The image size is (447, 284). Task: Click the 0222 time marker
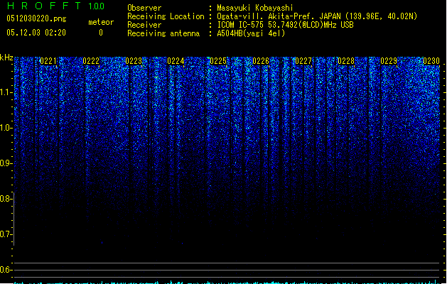click(x=91, y=61)
